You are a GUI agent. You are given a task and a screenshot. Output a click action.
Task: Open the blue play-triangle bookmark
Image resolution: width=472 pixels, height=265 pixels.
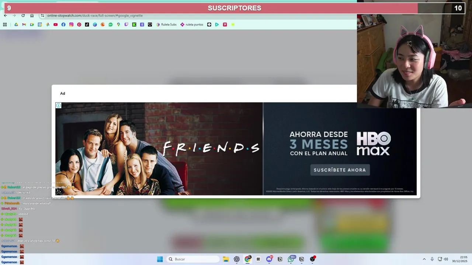(217, 25)
